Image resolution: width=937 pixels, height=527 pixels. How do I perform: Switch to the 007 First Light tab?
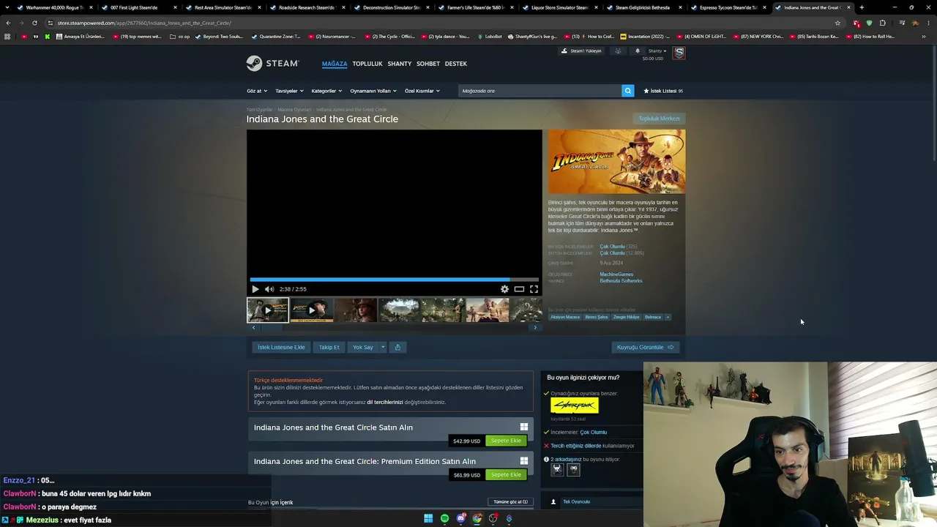(x=138, y=7)
